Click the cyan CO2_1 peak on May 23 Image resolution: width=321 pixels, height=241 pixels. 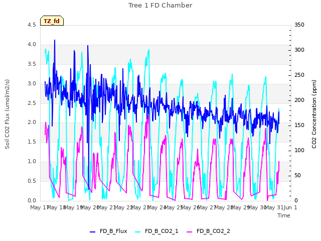click(x=148, y=50)
